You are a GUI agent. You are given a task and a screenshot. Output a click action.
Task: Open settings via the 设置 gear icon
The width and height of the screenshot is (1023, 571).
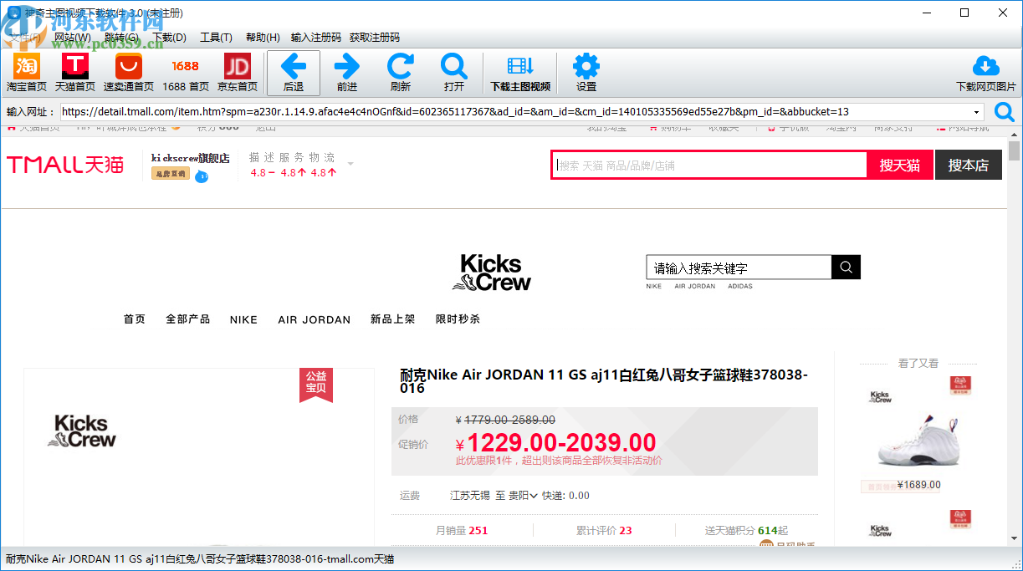pos(585,72)
